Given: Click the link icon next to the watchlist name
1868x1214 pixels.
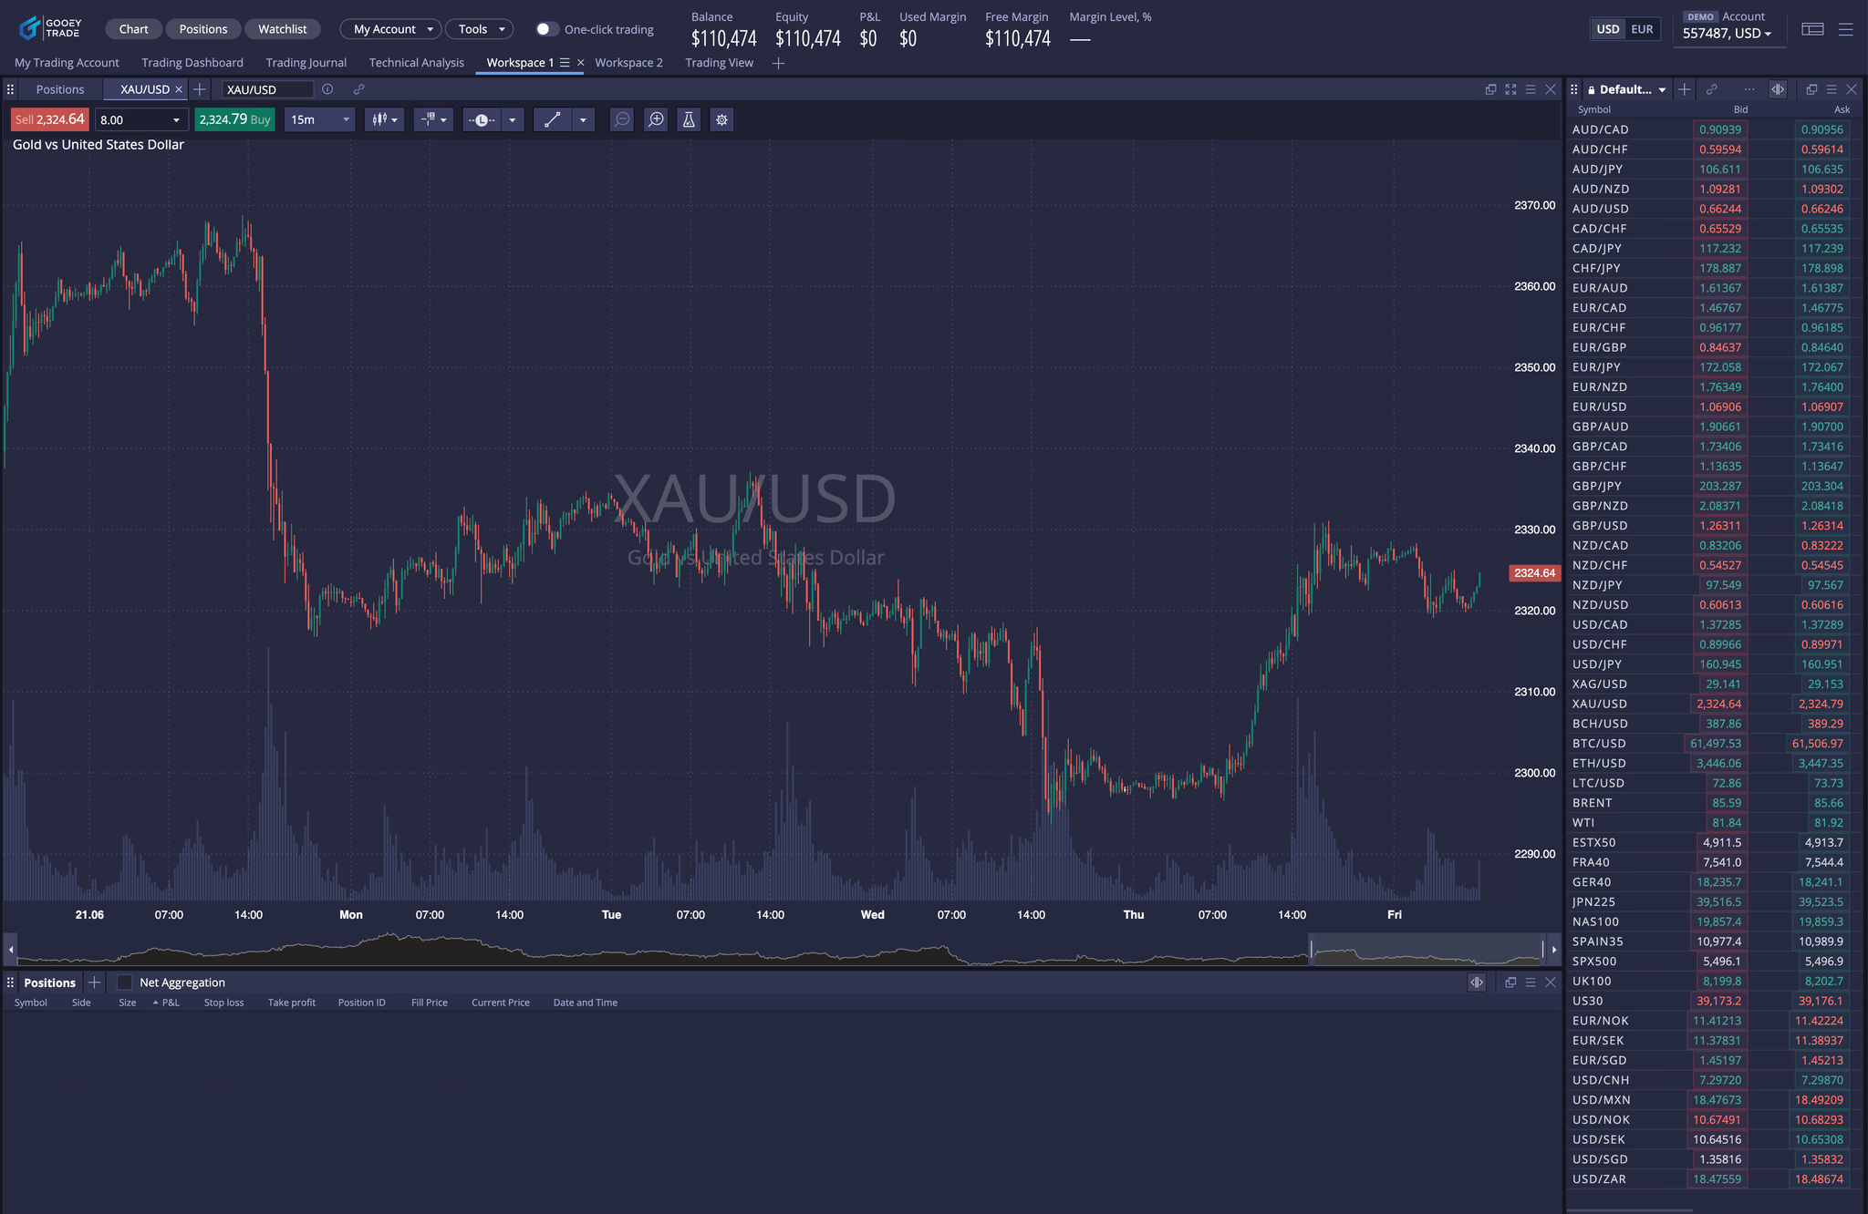Looking at the screenshot, I should 1712,89.
